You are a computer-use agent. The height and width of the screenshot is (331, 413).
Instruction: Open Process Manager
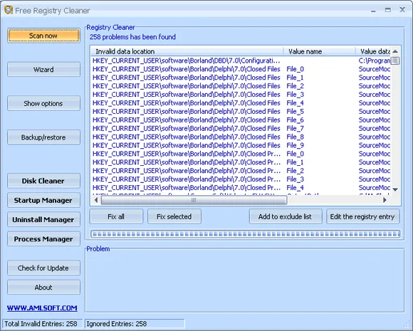pos(43,239)
